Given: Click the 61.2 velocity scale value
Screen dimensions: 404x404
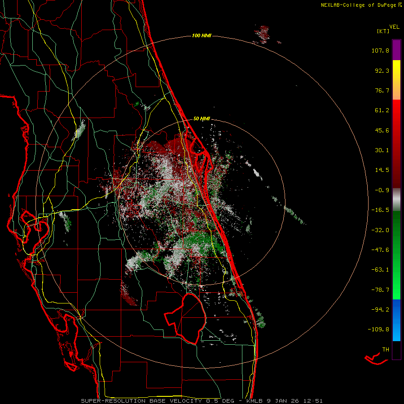Looking at the screenshot, I should tap(382, 110).
